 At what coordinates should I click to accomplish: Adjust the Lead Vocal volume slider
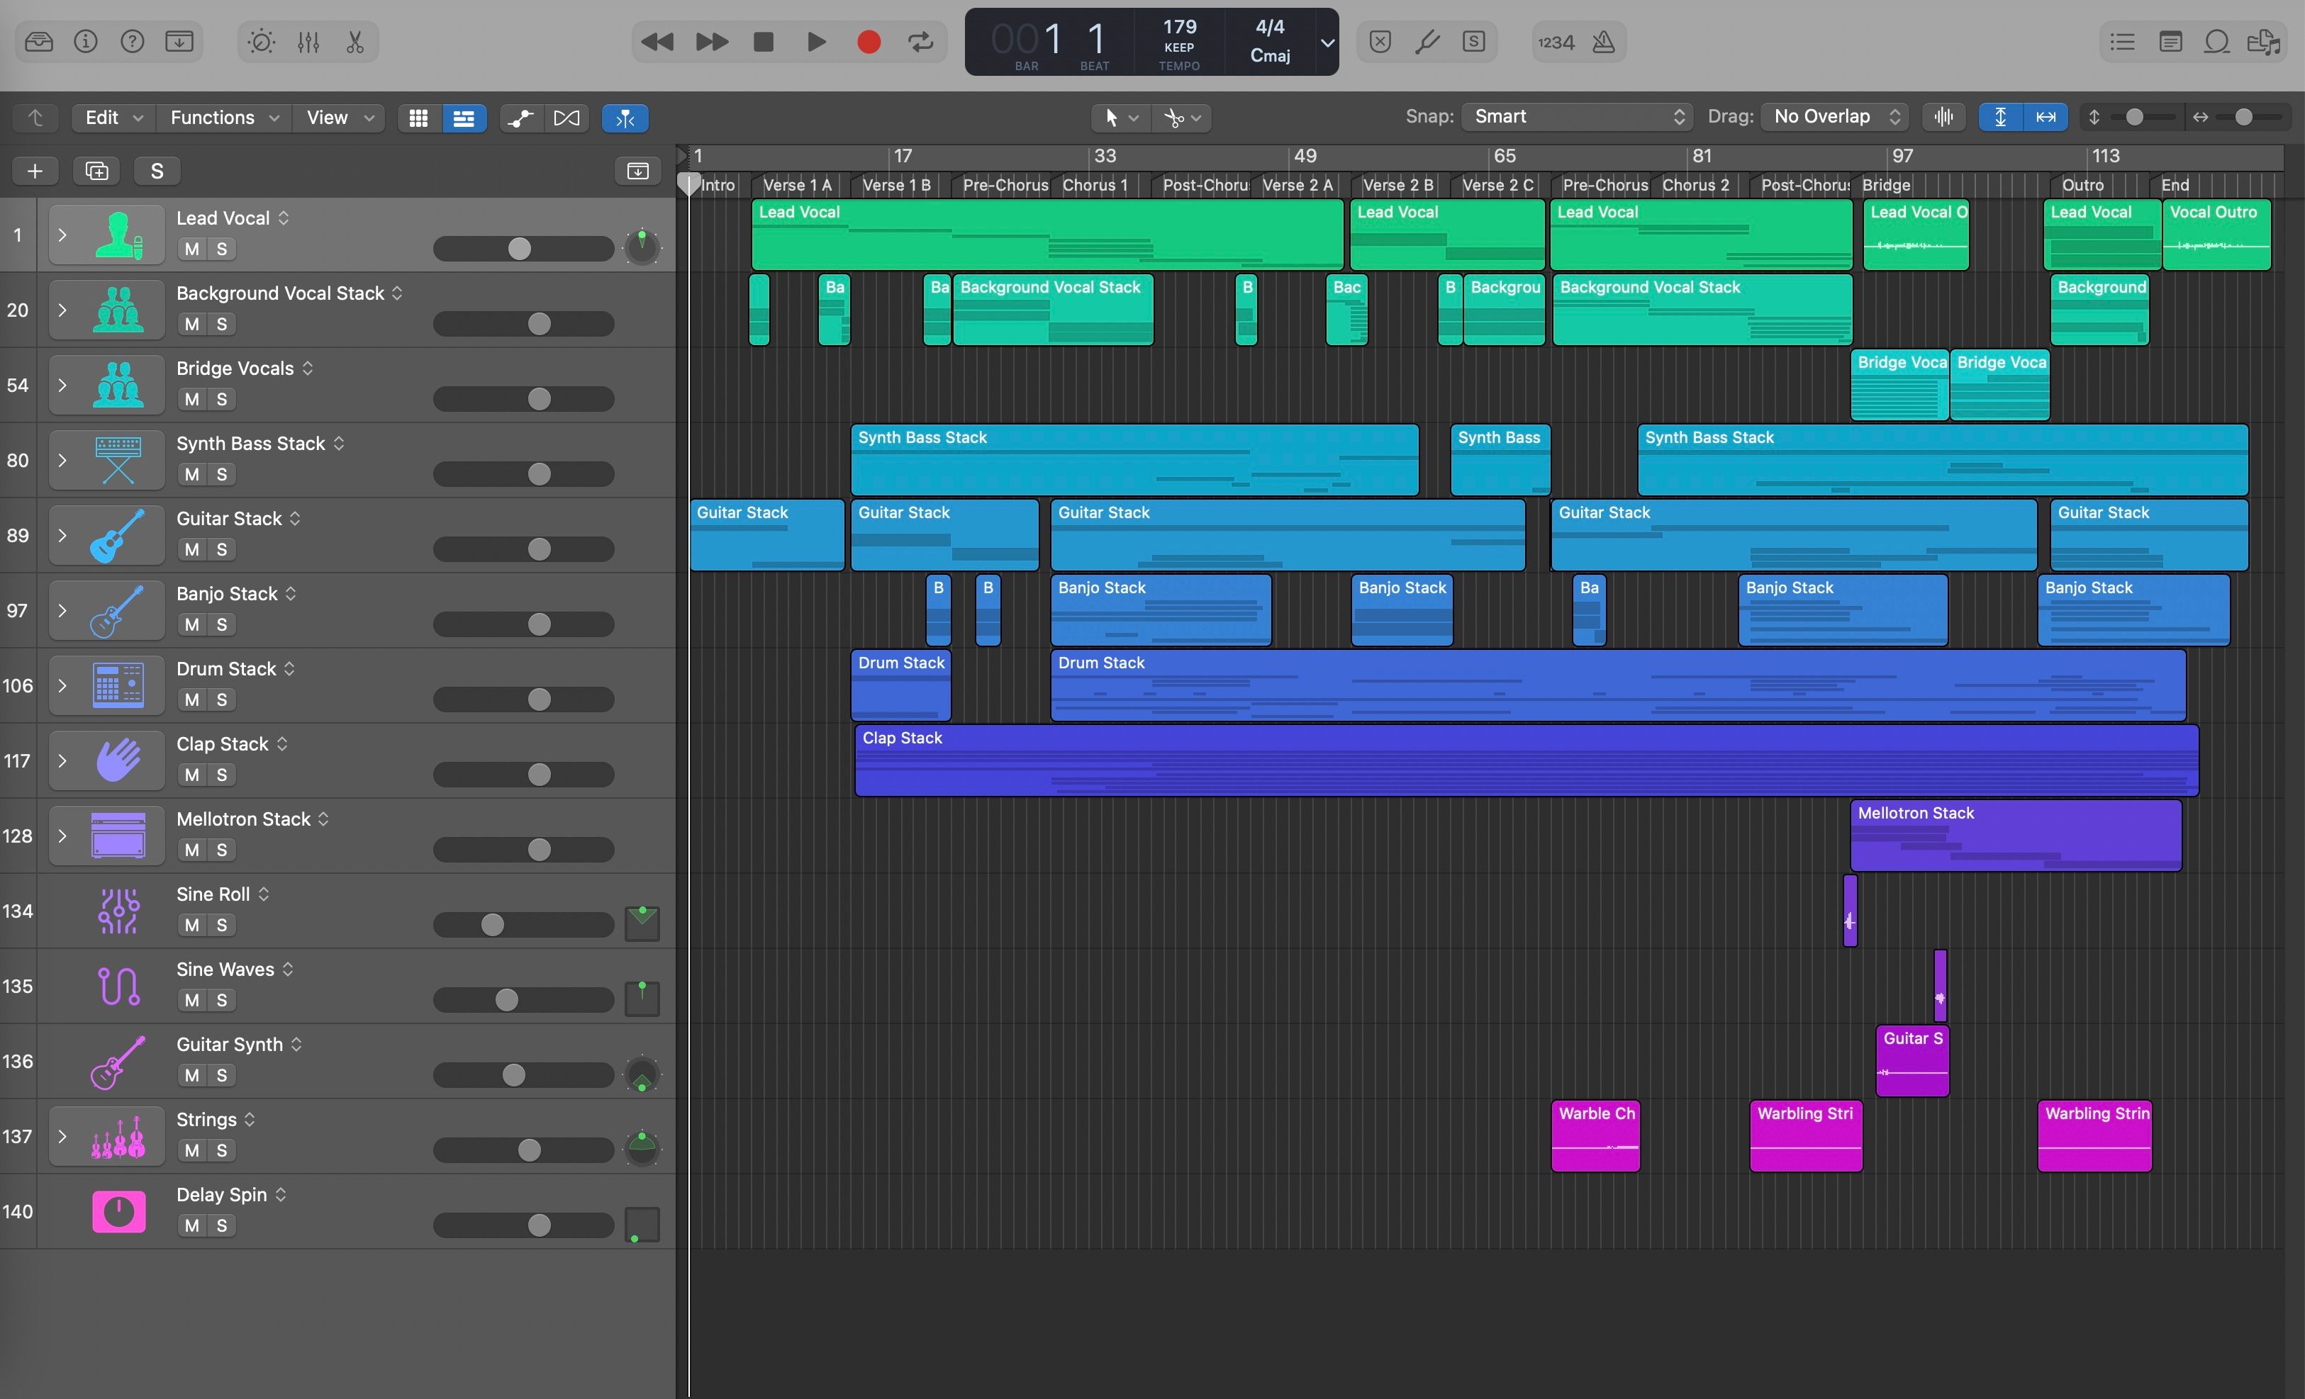coord(519,249)
